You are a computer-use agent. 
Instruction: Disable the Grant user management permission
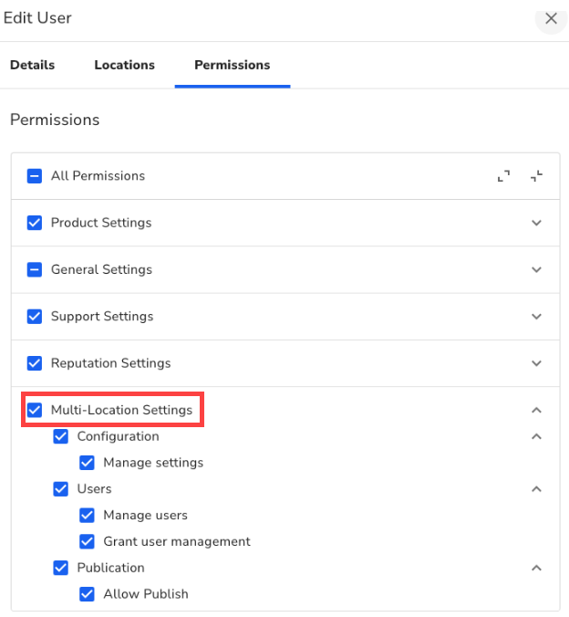88,541
